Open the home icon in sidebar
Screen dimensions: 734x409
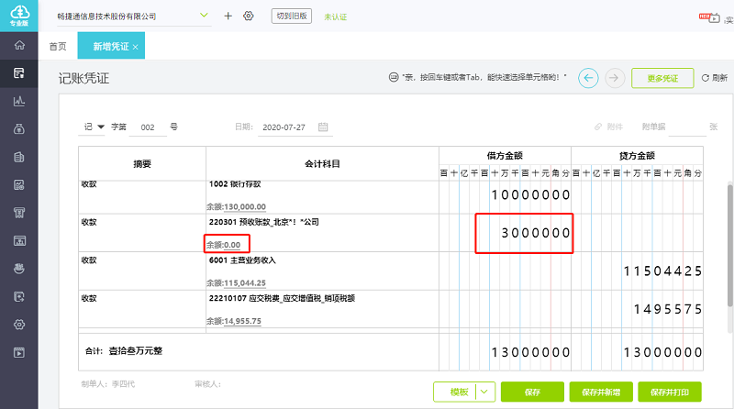(x=19, y=45)
